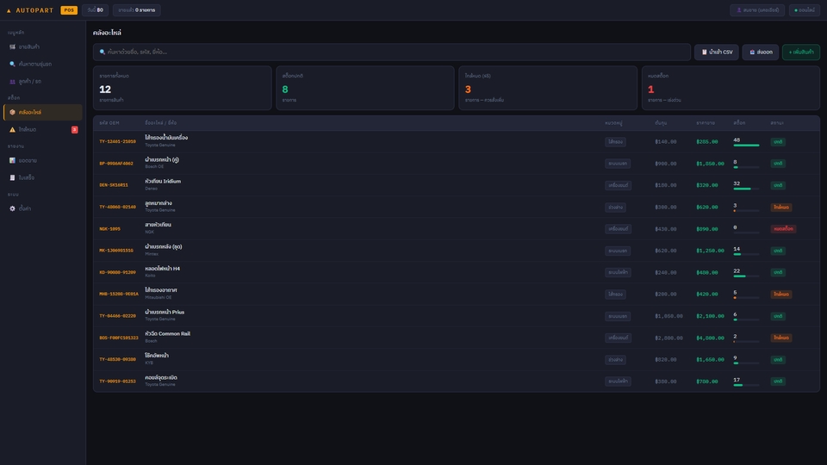Click the magnifier icon inside search field

103,53
